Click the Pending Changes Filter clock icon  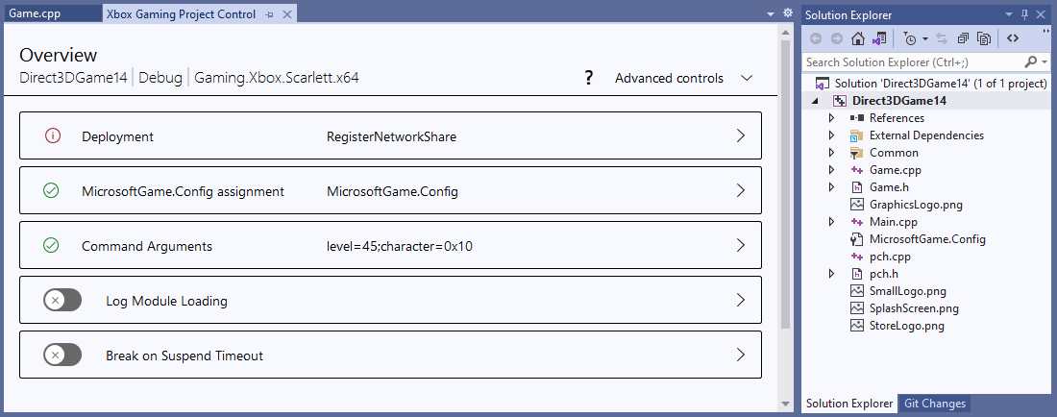coord(910,39)
